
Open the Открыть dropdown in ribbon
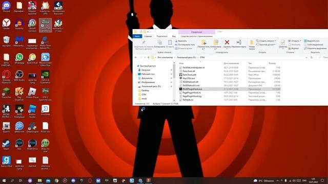pyautogui.click(x=295, y=41)
